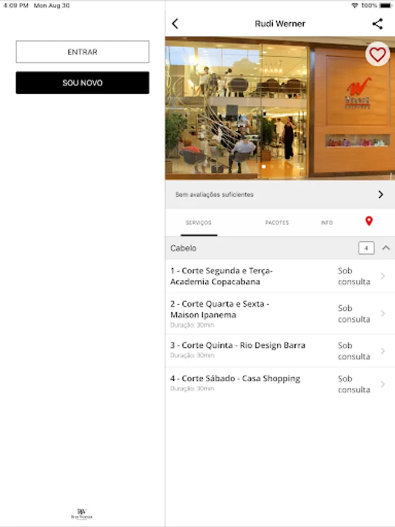This screenshot has height=527, width=395.
Task: Tap the Cabelo category header label
Action: [x=183, y=248]
